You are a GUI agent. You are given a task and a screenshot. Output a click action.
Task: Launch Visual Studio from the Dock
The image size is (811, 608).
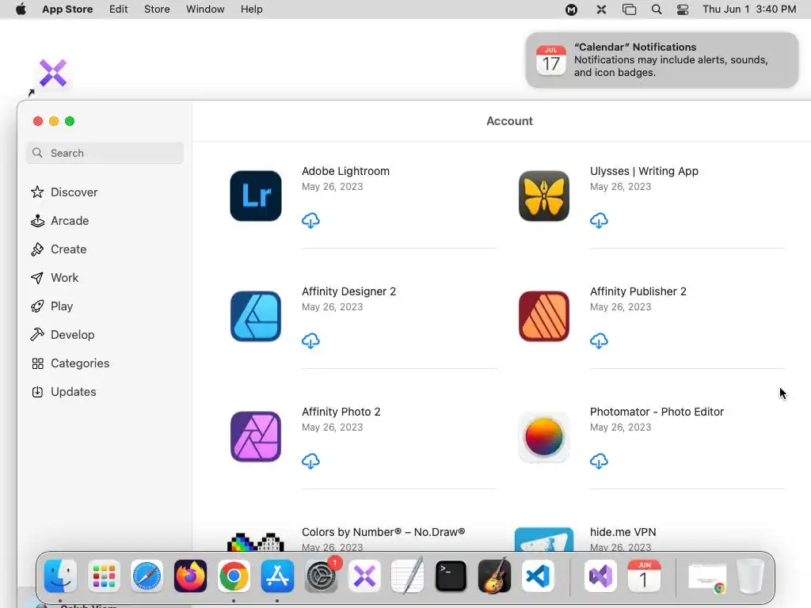(600, 576)
